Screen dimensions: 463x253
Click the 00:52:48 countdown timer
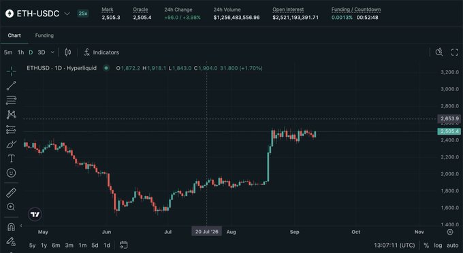[367, 18]
